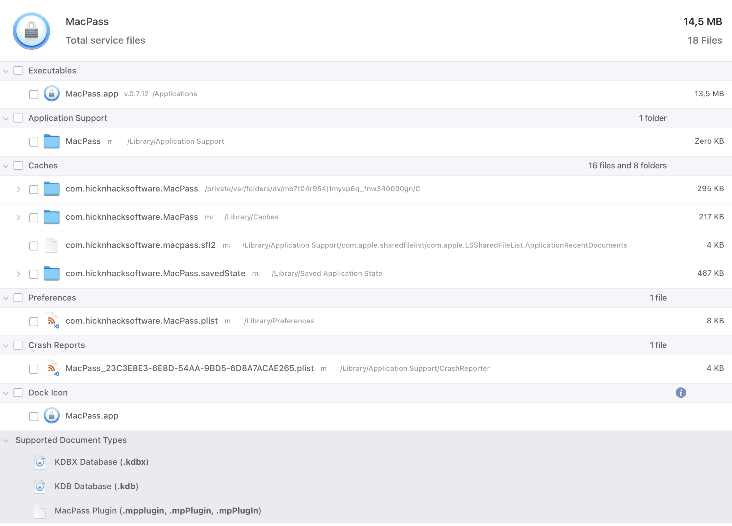Click the folder icon for com.hicknhacksoftware.MacPass cache
The width and height of the screenshot is (732, 526).
click(x=52, y=189)
